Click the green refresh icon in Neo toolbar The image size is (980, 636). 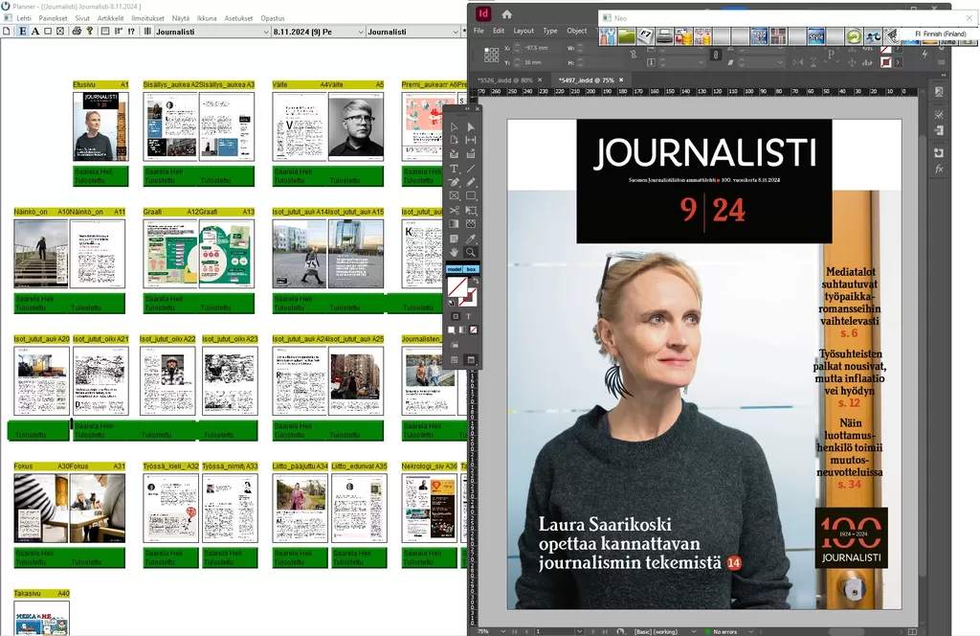pos(854,36)
